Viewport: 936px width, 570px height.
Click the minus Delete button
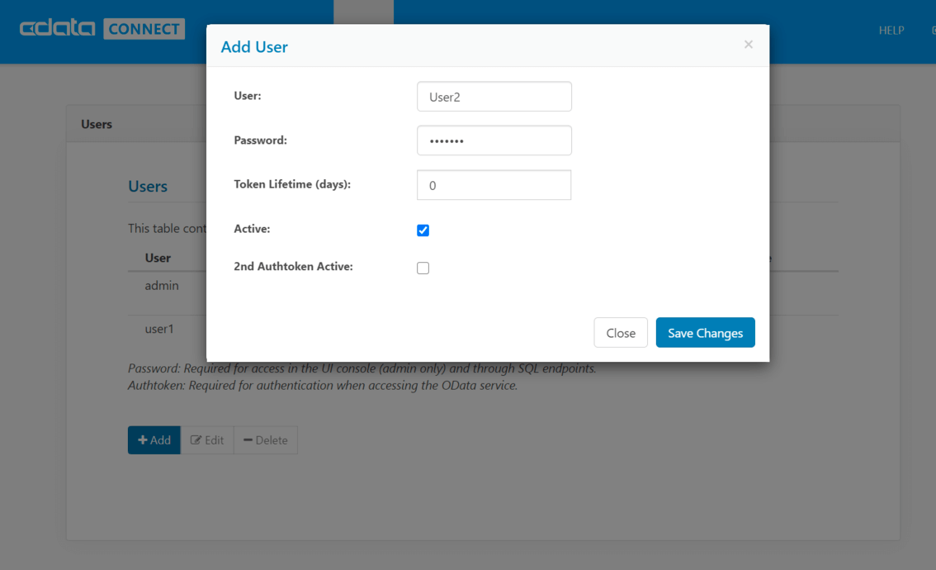click(x=266, y=439)
